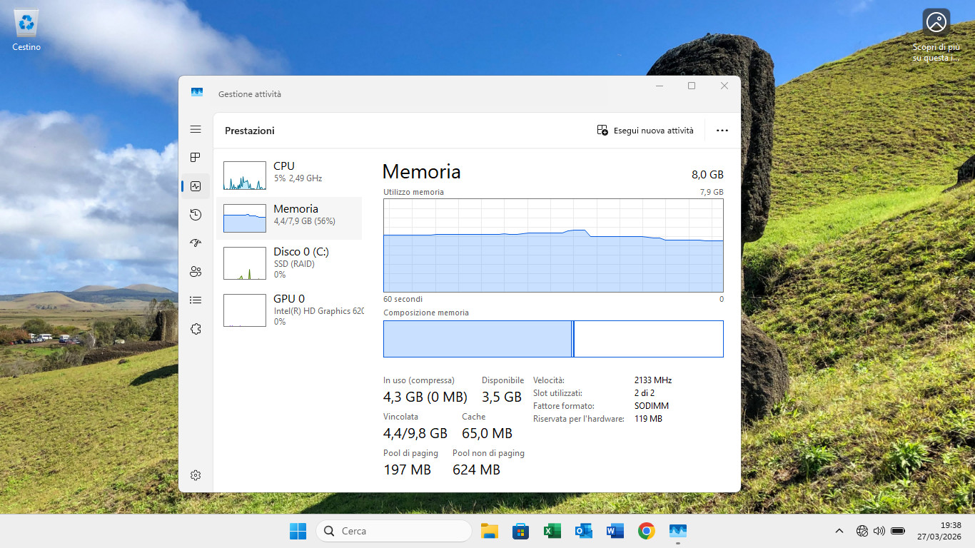The image size is (975, 548).
Task: Click Esegui nuova attività button
Action: (645, 131)
